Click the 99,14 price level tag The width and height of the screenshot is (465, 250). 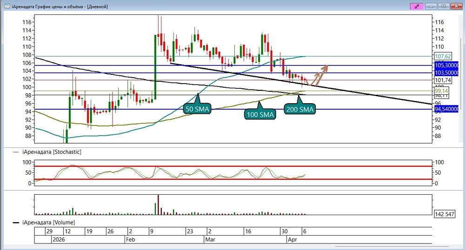[x=441, y=91]
